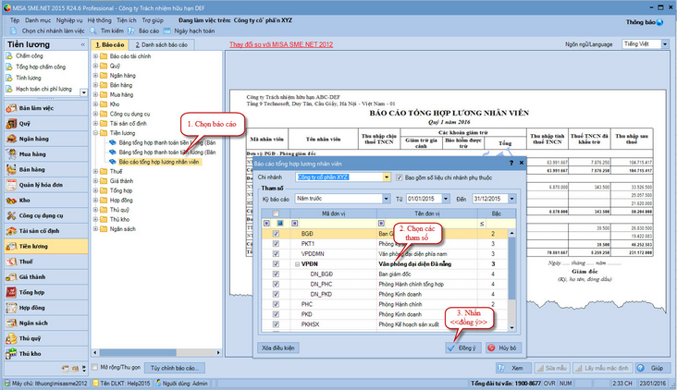
Task: Open Thay đổi so với MISA SME.NET 2012 link
Action: coord(281,44)
